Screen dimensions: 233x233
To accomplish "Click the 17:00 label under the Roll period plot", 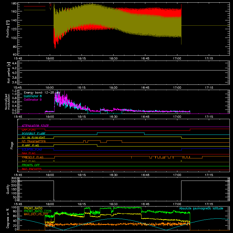I will (x=177, y=88).
